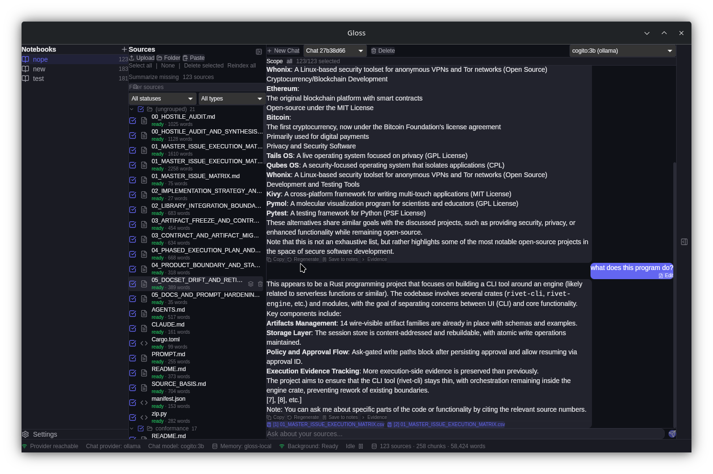Delete 05_DOCSET_DRIFT_AND_RETI source with its trash icon
The width and height of the screenshot is (713, 474).
[x=260, y=284]
